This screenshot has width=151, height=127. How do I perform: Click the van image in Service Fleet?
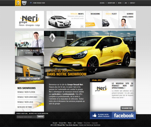coord(106,23)
